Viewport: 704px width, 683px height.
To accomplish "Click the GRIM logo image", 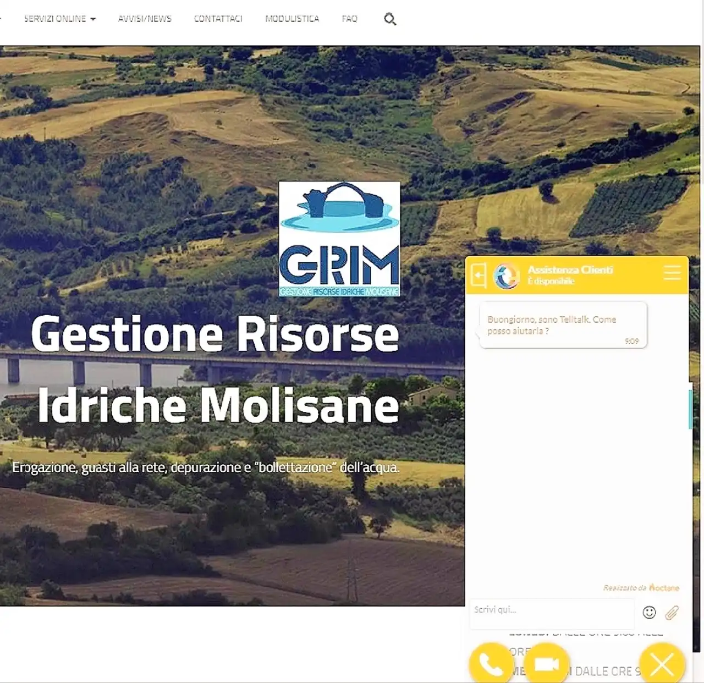I will [339, 239].
